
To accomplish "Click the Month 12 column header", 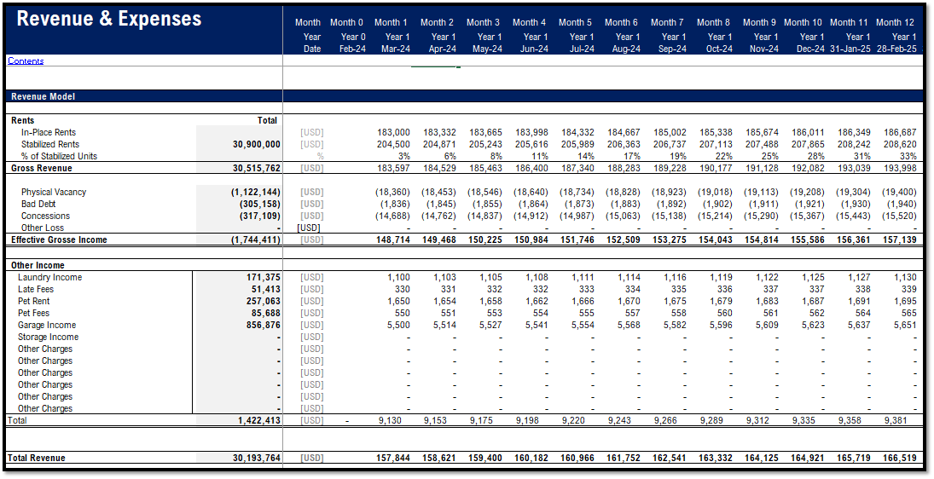I will tap(895, 23).
